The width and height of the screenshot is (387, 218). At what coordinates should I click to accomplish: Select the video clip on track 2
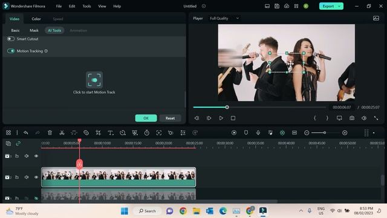[x=119, y=177]
